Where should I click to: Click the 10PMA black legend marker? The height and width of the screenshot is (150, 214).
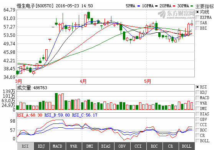[x=156, y=6]
